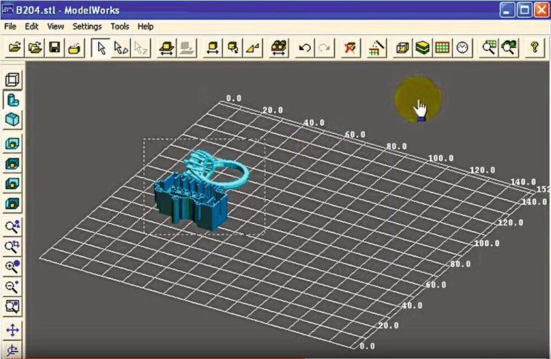Image resolution: width=551 pixels, height=359 pixels.
Task: Click the magnifier with green shapes icon
Action: click(x=509, y=47)
